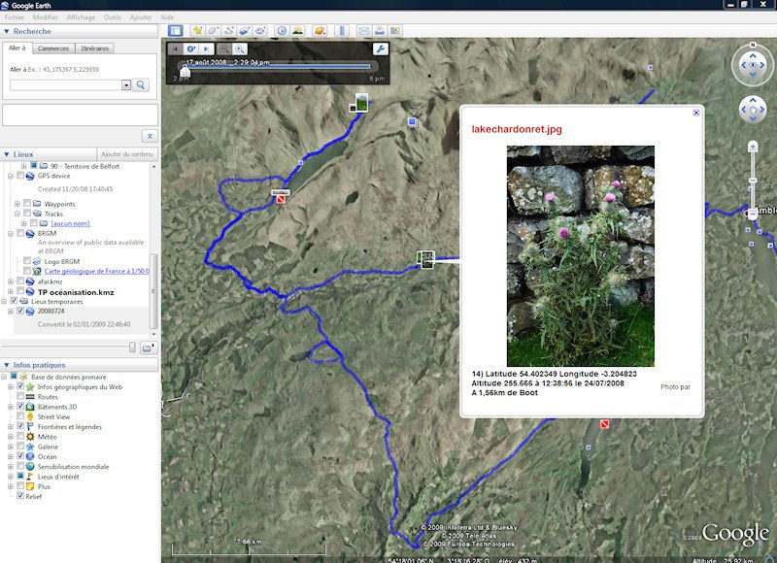Expand the afar.kmz tree node
The width and height of the screenshot is (777, 563).
click(x=11, y=281)
